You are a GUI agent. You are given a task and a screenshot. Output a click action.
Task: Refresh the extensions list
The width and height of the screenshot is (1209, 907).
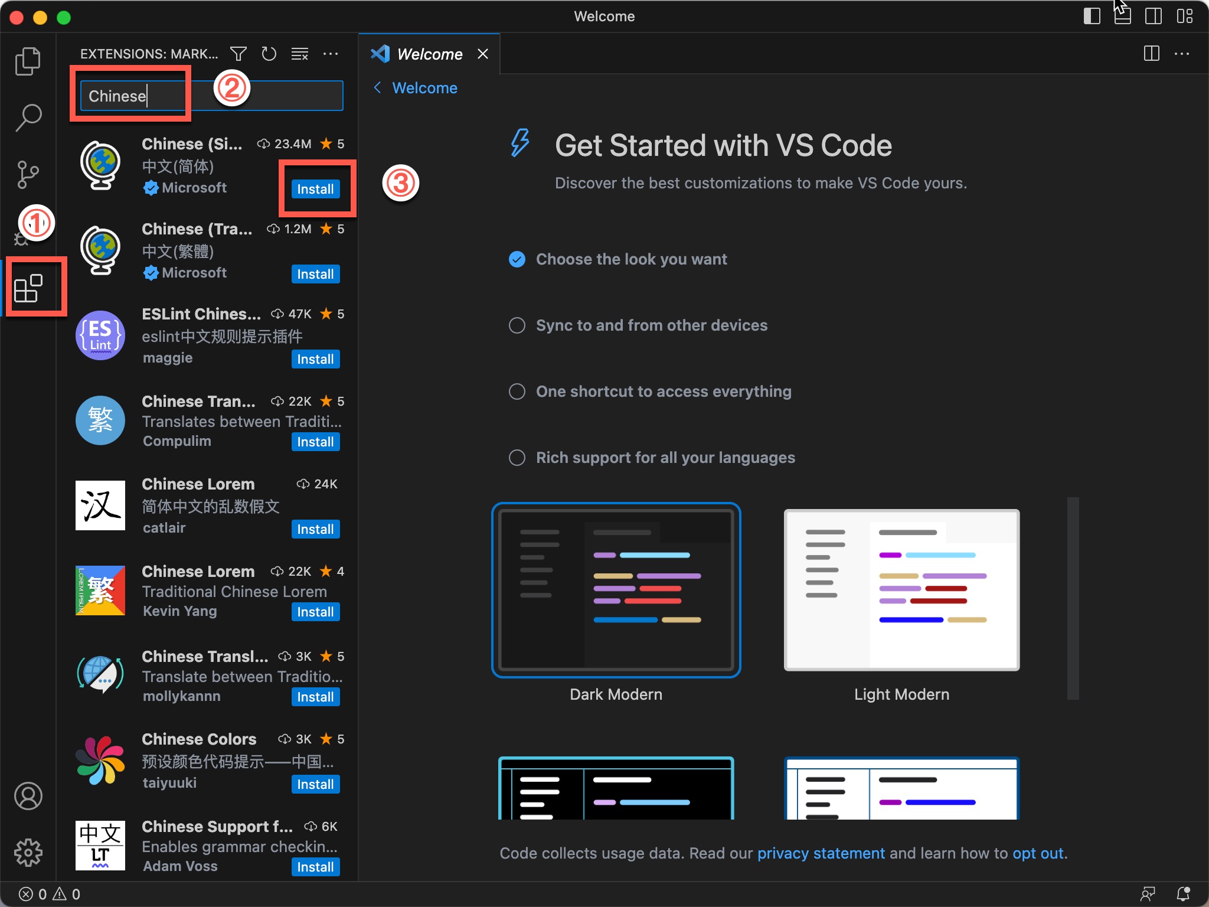point(269,54)
